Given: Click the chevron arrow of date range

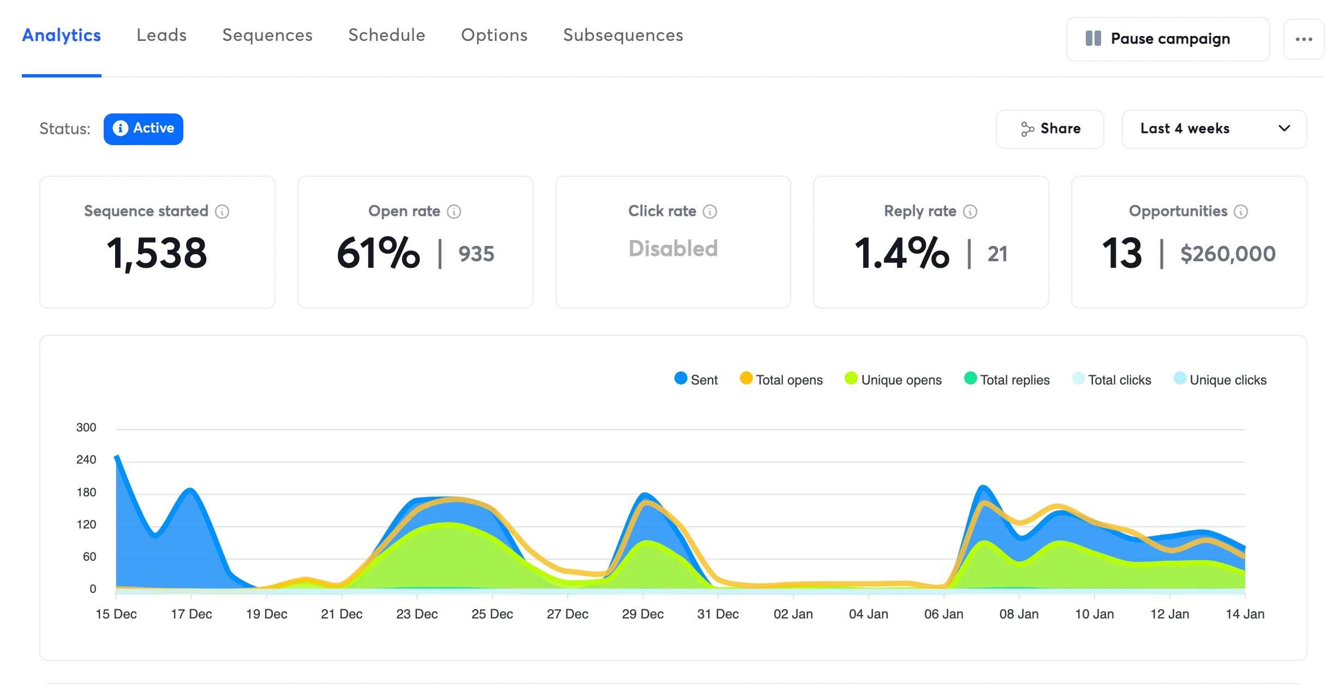Looking at the screenshot, I should pos(1284,129).
